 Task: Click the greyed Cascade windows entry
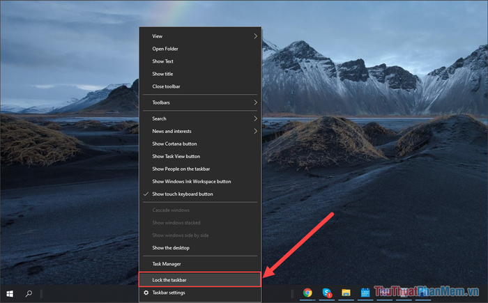(x=200, y=210)
